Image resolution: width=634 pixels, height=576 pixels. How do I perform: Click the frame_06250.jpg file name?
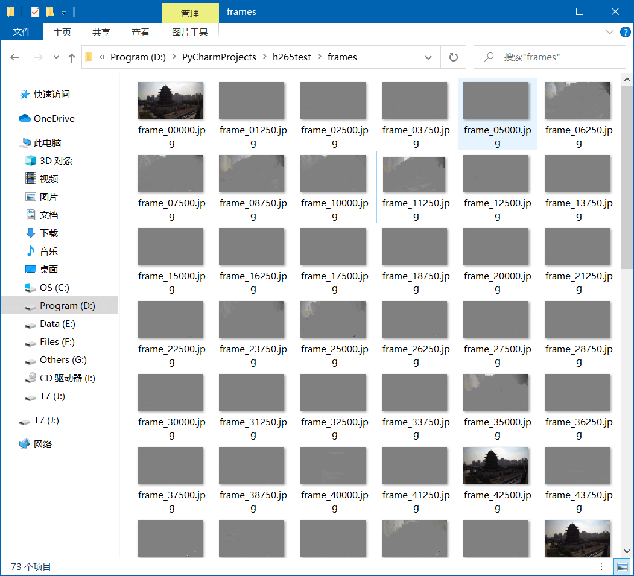pyautogui.click(x=579, y=136)
